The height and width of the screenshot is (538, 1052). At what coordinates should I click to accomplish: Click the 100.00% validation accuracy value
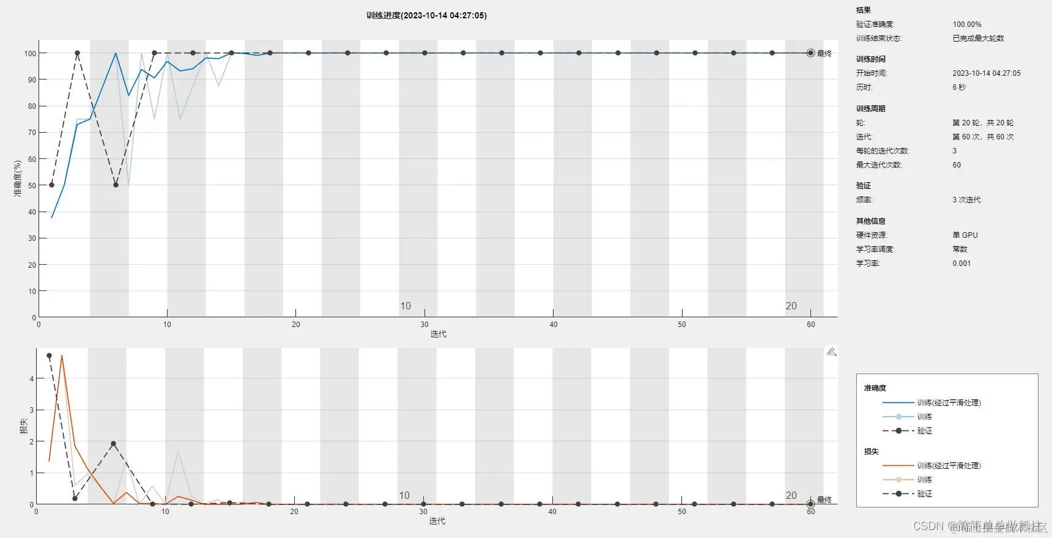coord(967,24)
